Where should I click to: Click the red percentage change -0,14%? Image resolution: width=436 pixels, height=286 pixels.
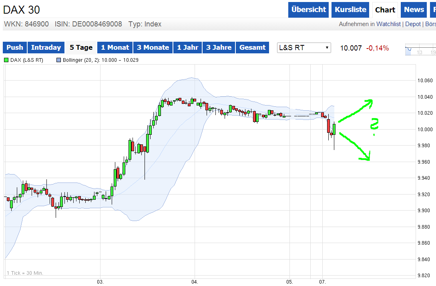coord(378,47)
